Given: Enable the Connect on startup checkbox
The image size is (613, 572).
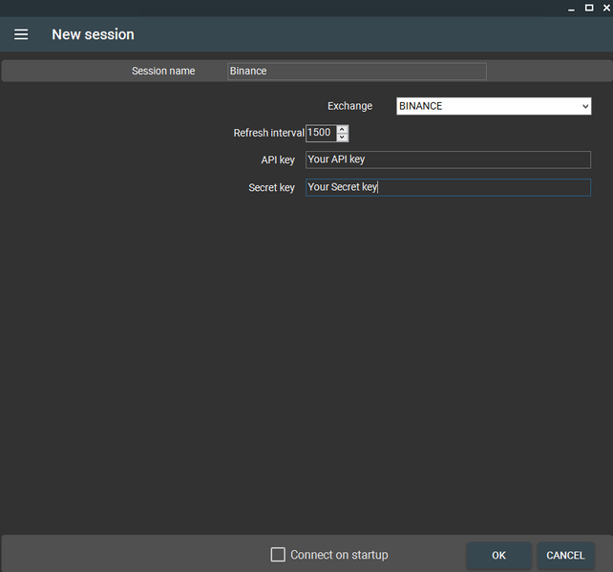Looking at the screenshot, I should tap(278, 555).
